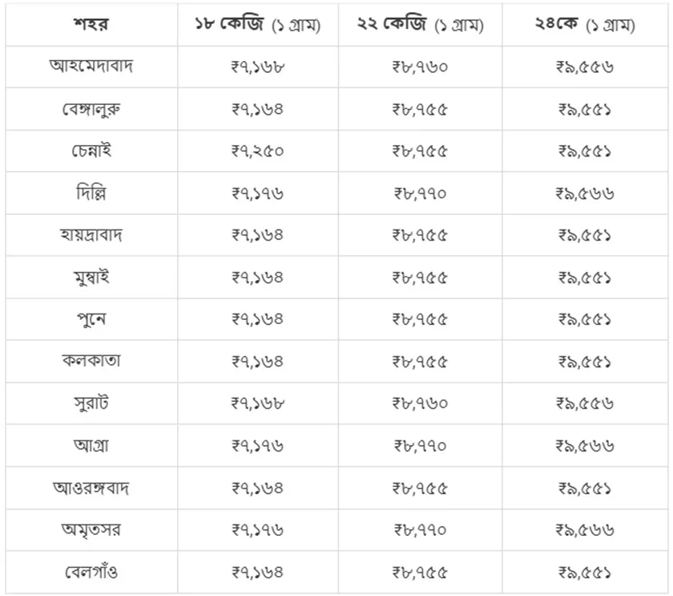Click the বেলগাঁও city cell
Viewport: 673px width, 596px height.
click(x=91, y=572)
